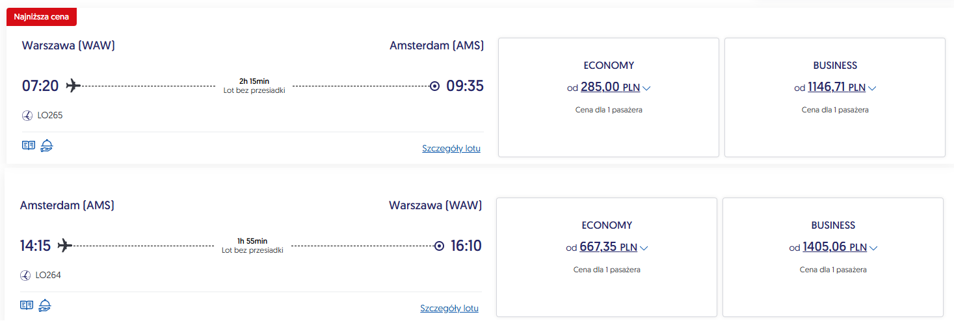
Task: Expand Business fare 1146,71 PLN chevron
Action: [873, 88]
